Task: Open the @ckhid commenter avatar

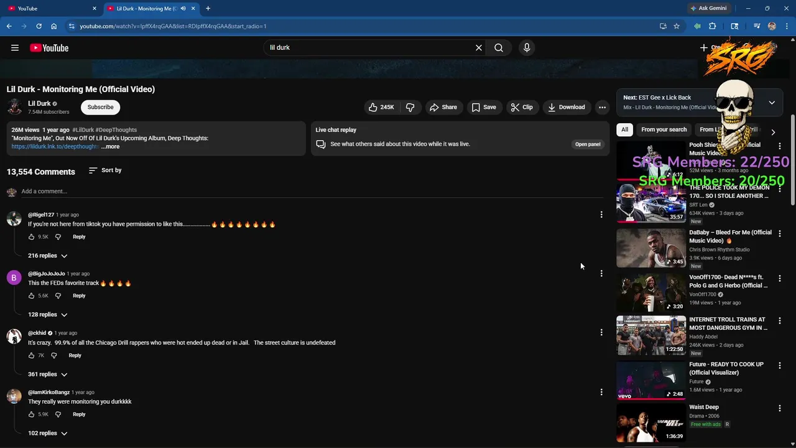Action: [14, 337]
